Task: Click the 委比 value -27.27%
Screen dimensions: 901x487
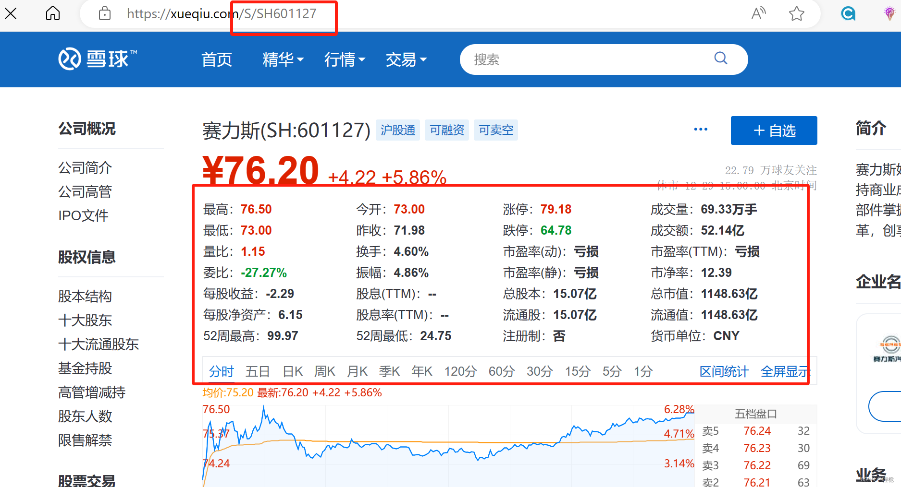Action: pos(264,273)
